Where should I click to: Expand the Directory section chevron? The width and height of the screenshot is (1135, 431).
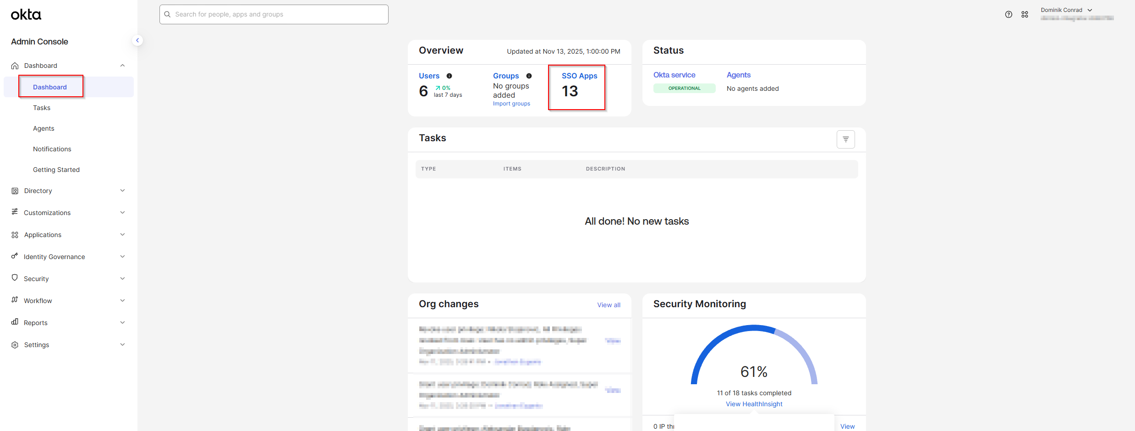(122, 191)
